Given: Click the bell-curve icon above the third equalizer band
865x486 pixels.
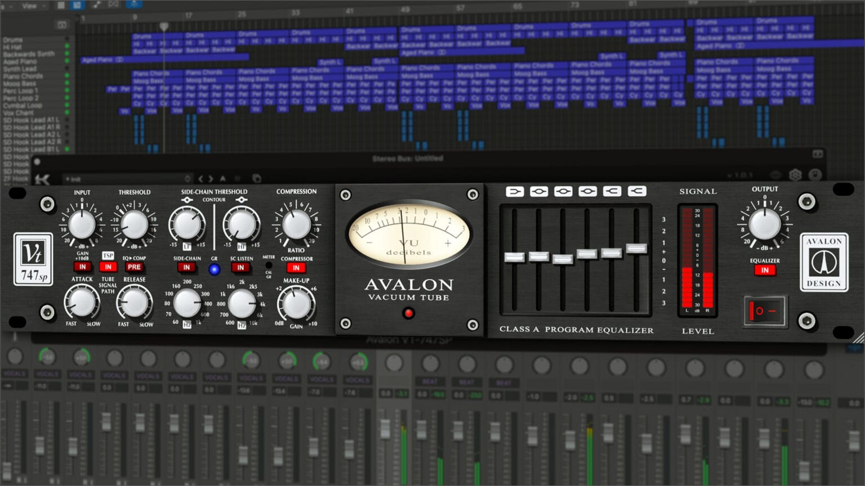Looking at the screenshot, I should coord(563,191).
